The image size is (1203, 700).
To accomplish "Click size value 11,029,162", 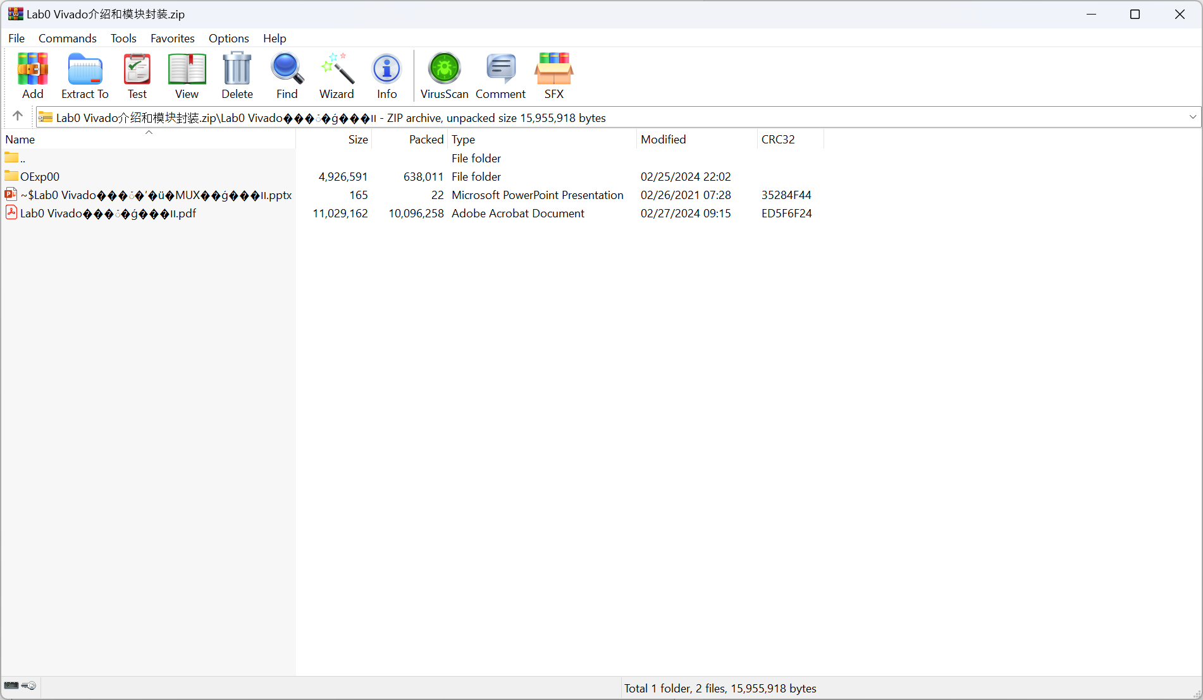I will click(340, 214).
